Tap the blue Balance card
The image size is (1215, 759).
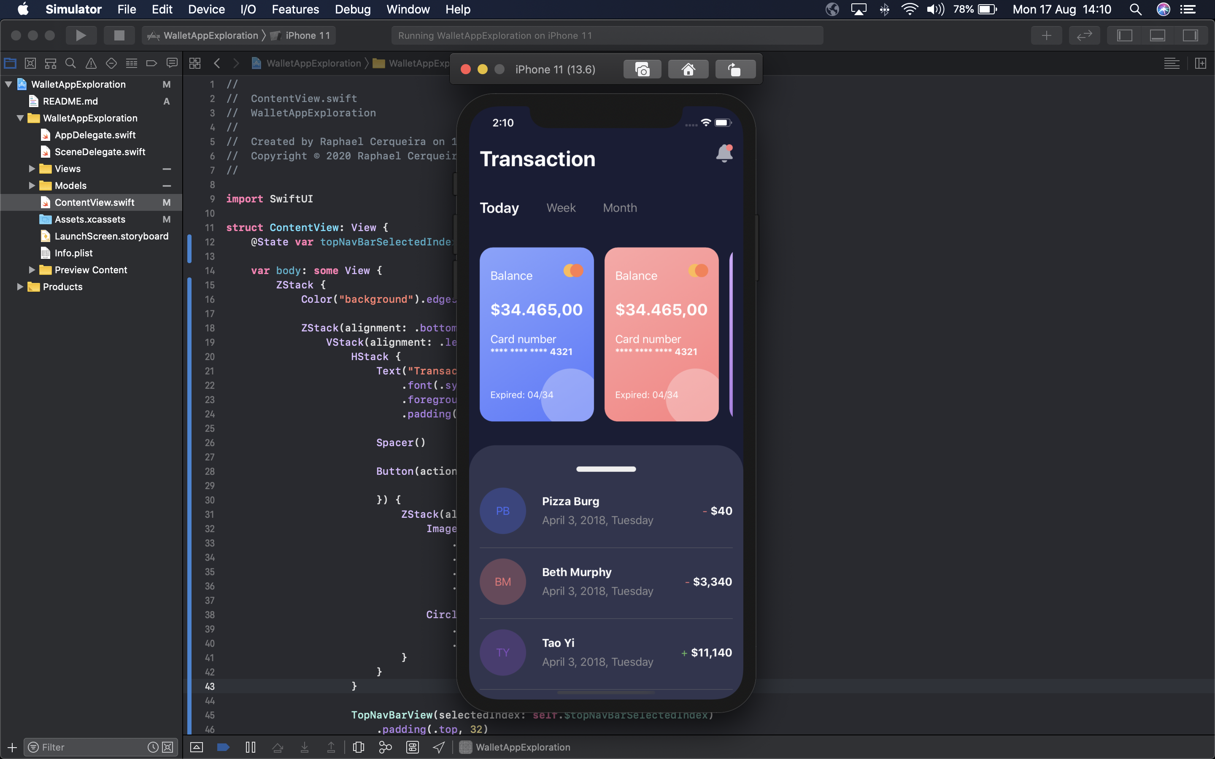(536, 334)
